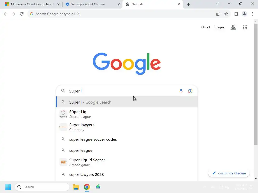Click the back navigation arrow
The height and width of the screenshot is (193, 258).
tap(6, 14)
